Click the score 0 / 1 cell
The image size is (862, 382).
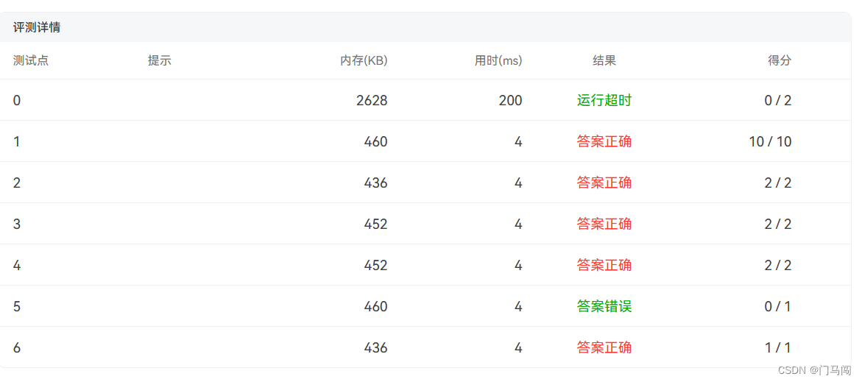778,306
